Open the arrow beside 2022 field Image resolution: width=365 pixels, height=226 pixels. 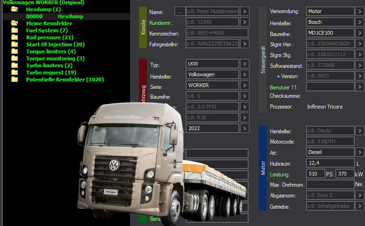(245, 128)
